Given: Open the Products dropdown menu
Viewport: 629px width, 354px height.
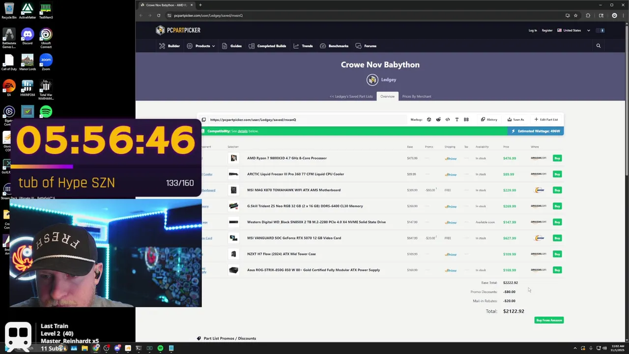Looking at the screenshot, I should (201, 46).
